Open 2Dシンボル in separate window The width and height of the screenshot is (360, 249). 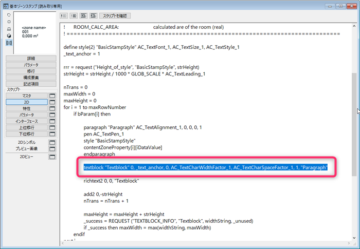[x=52, y=142]
